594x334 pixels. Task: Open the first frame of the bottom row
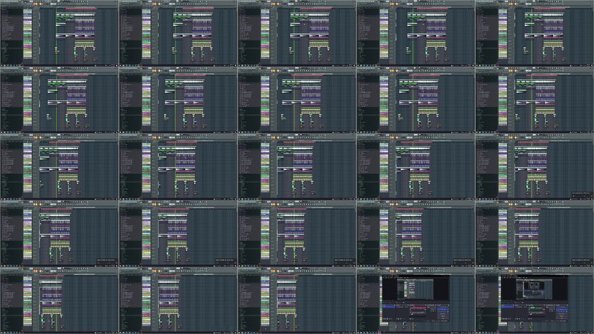pos(59,300)
